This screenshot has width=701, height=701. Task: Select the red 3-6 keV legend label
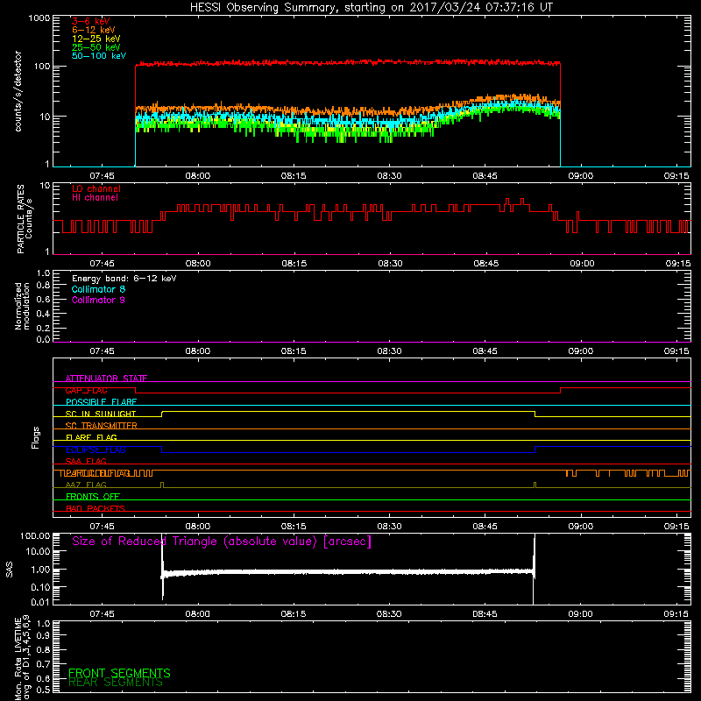[x=91, y=21]
